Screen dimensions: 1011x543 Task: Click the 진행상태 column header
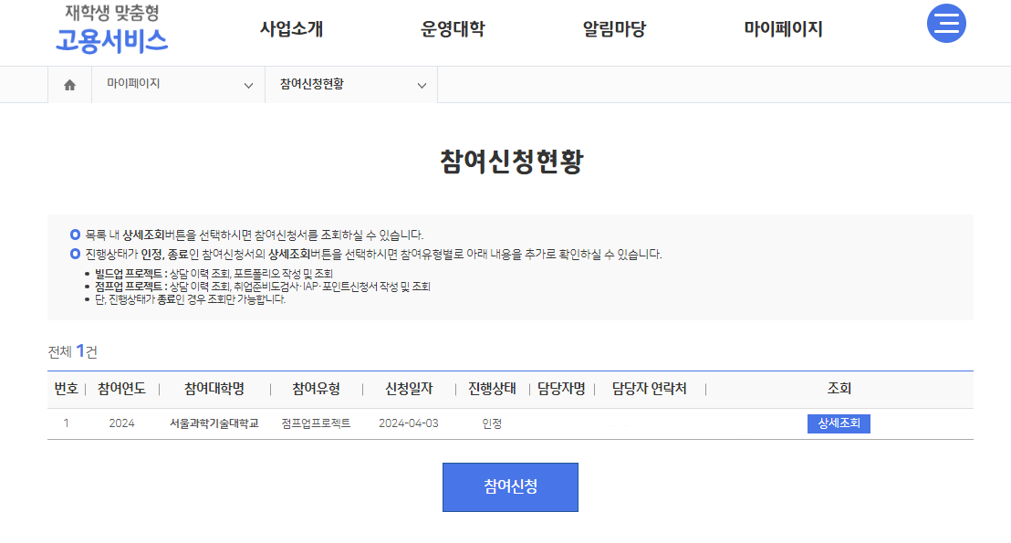pos(492,389)
